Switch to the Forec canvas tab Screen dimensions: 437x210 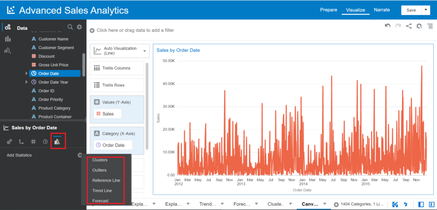pyautogui.click(x=242, y=204)
